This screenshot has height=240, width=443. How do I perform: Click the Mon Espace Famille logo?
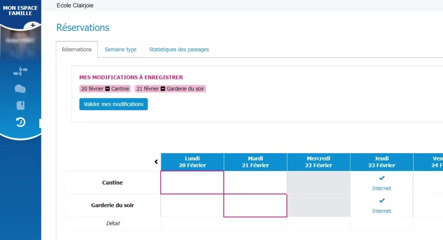tap(20, 10)
